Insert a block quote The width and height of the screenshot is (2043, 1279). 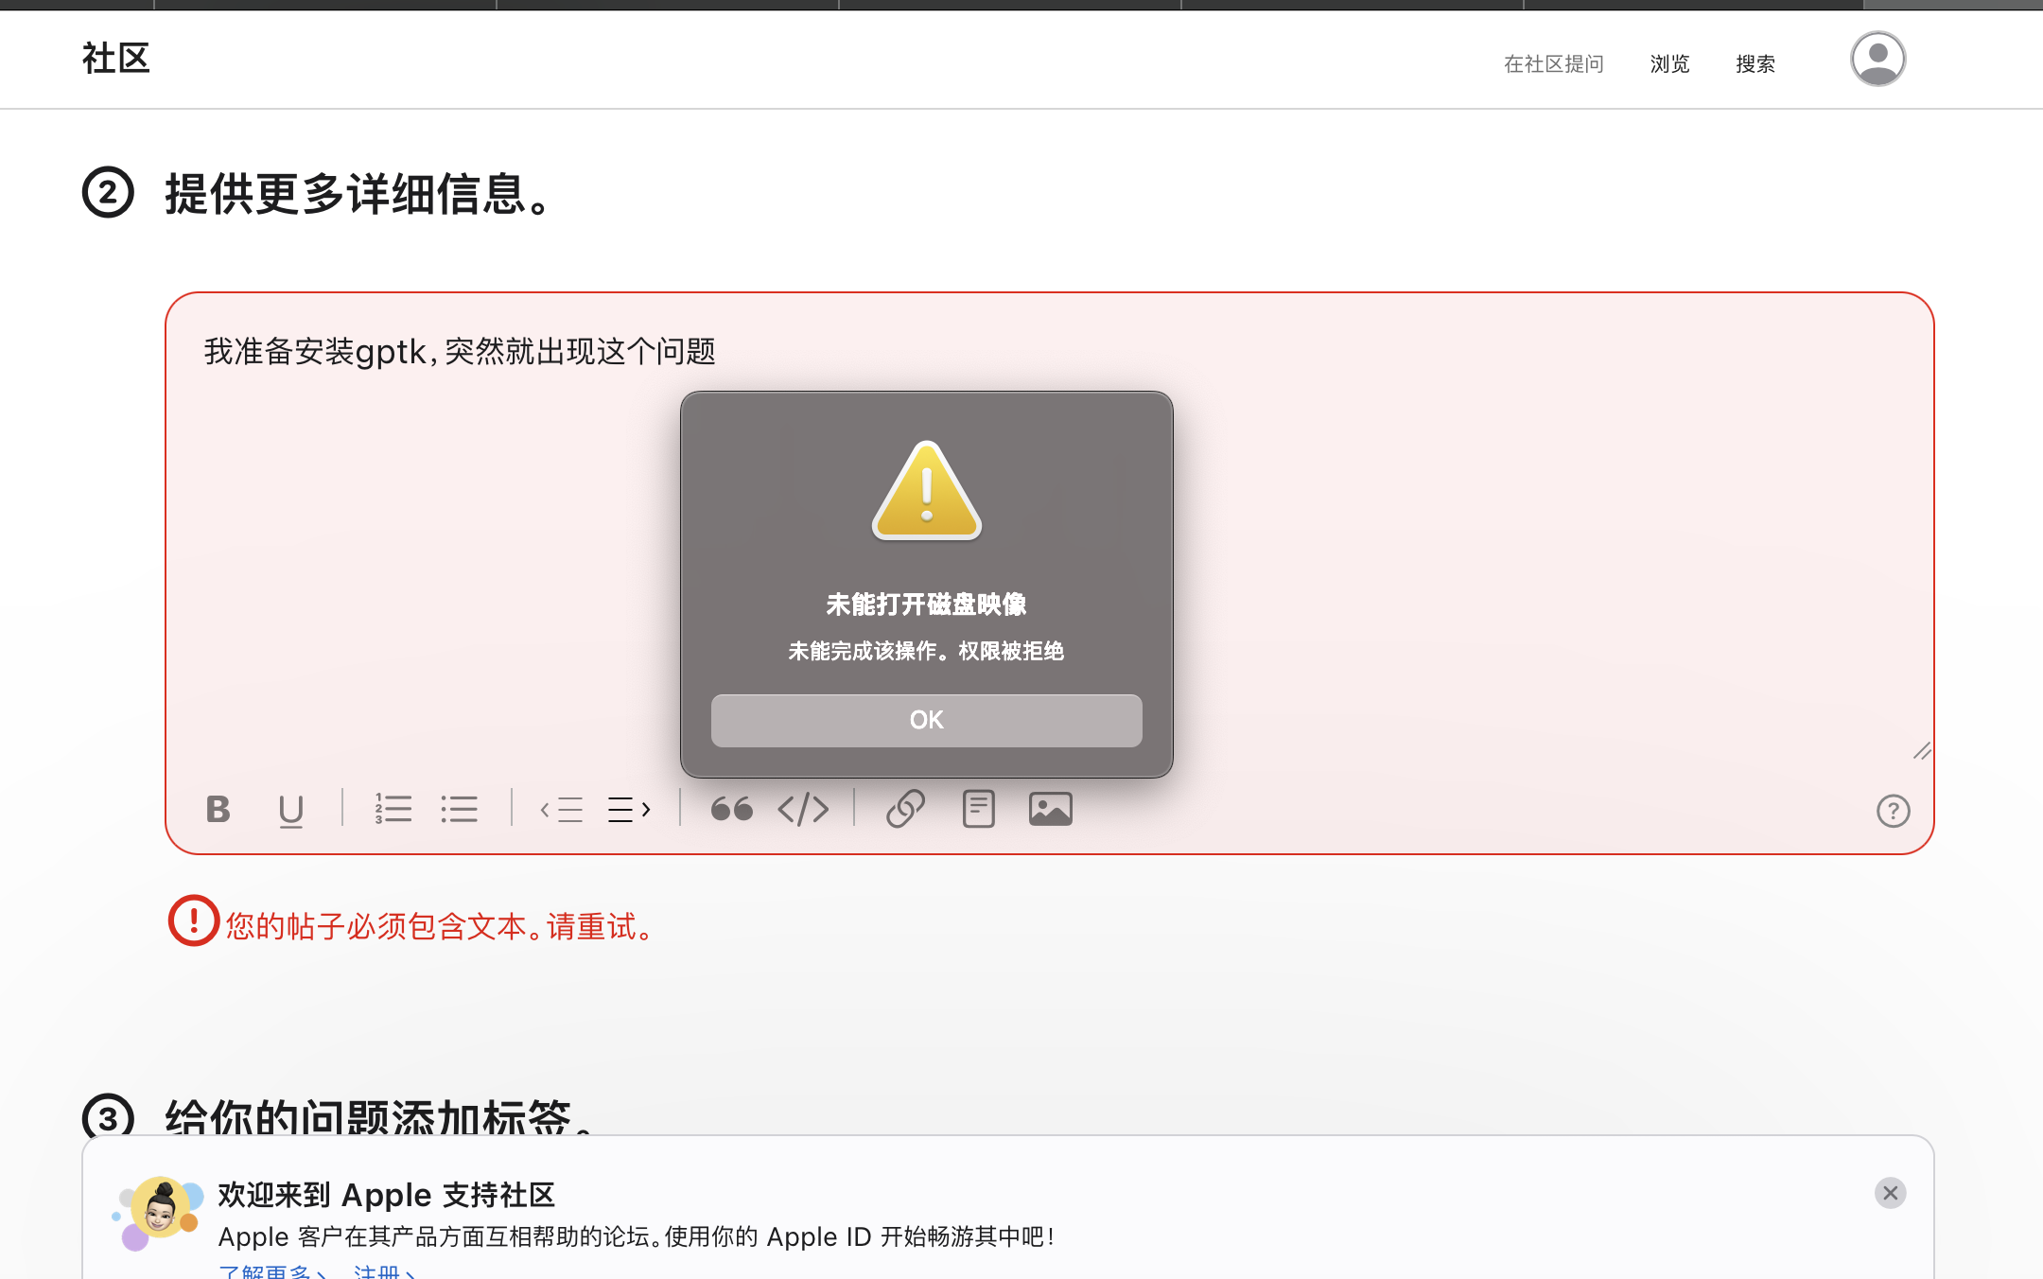[x=731, y=810]
